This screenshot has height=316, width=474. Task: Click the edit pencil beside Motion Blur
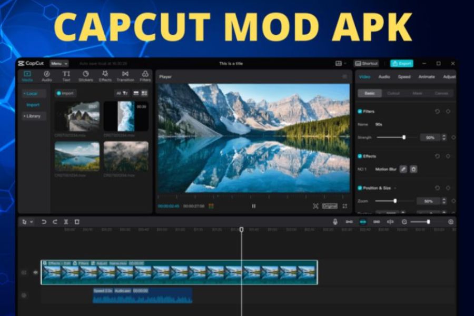point(403,169)
